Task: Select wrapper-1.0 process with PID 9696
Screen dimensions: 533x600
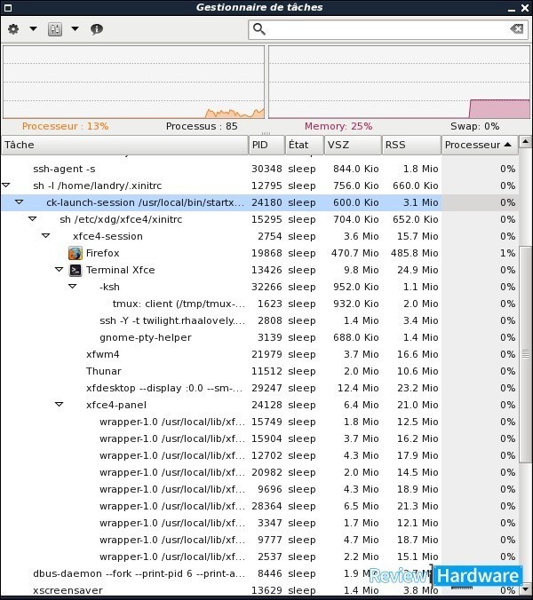Action: tap(259, 489)
